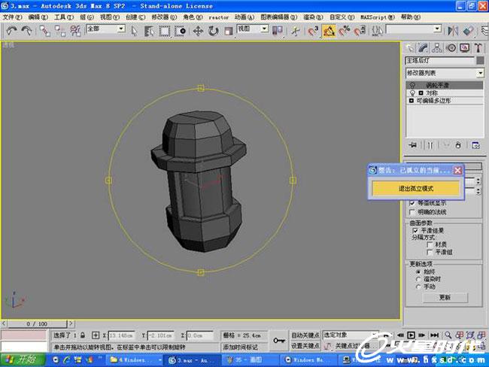Screen dimensions: 489x367
Task: Click the Set Keys key icon
Action: (279, 341)
